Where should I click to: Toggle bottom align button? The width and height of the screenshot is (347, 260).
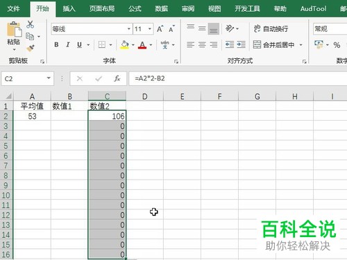click(214, 28)
